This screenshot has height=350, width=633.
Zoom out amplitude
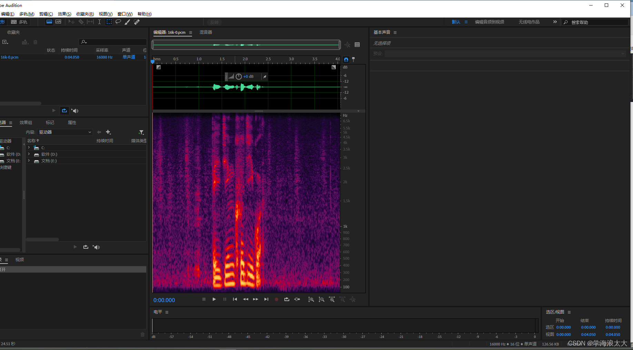(321, 299)
